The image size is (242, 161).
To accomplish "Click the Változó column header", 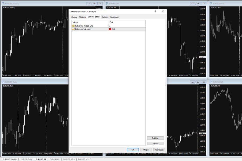I will [90, 22].
